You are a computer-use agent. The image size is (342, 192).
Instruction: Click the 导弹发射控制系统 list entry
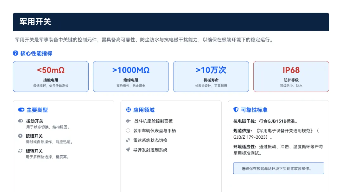pyautogui.click(x=150, y=150)
